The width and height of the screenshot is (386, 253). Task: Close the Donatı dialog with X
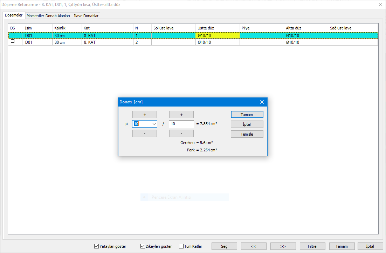pyautogui.click(x=262, y=102)
